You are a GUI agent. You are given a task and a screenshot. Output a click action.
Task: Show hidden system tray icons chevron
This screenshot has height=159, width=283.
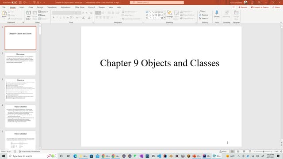(x=238, y=156)
